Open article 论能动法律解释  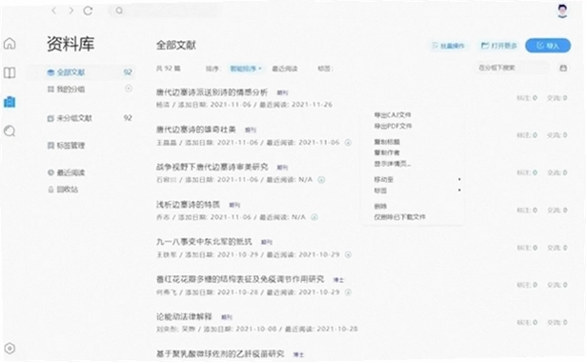tap(184, 316)
